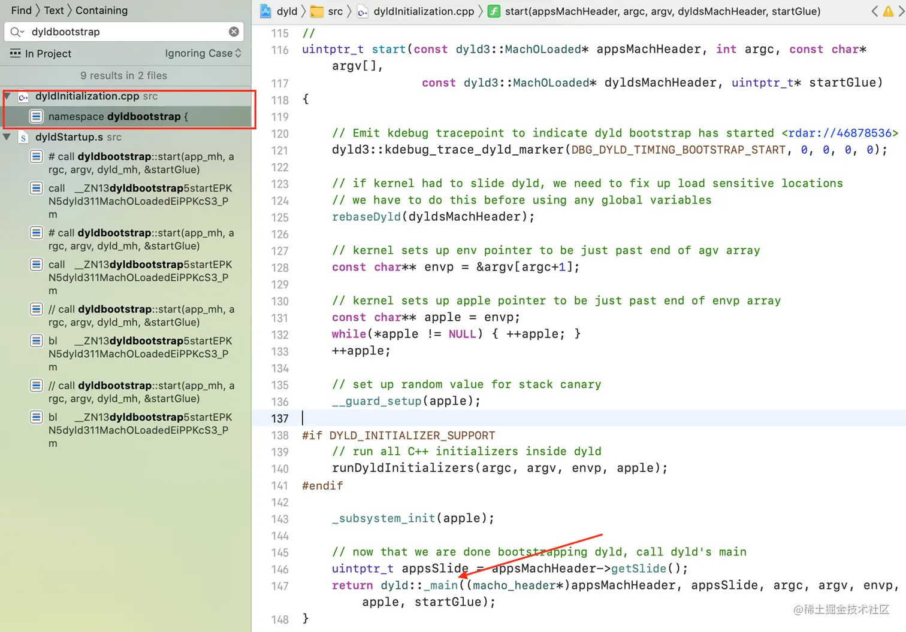
Task: Select dyld project in jump bar
Action: (287, 11)
